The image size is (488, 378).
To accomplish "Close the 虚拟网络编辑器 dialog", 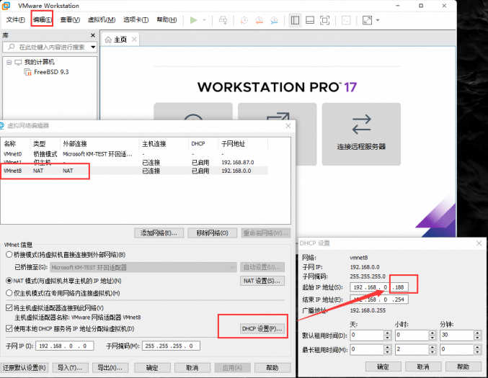I will 288,126.
